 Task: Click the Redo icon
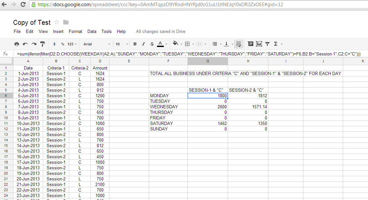coord(33,44)
